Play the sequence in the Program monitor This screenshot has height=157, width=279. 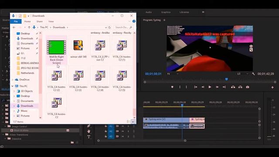pos(210,87)
